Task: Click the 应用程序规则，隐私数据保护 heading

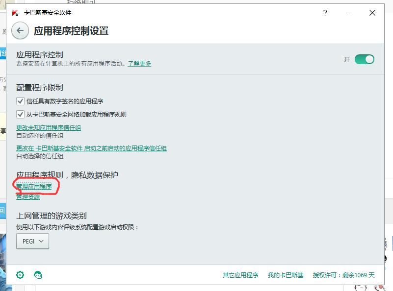Action: tap(67, 175)
